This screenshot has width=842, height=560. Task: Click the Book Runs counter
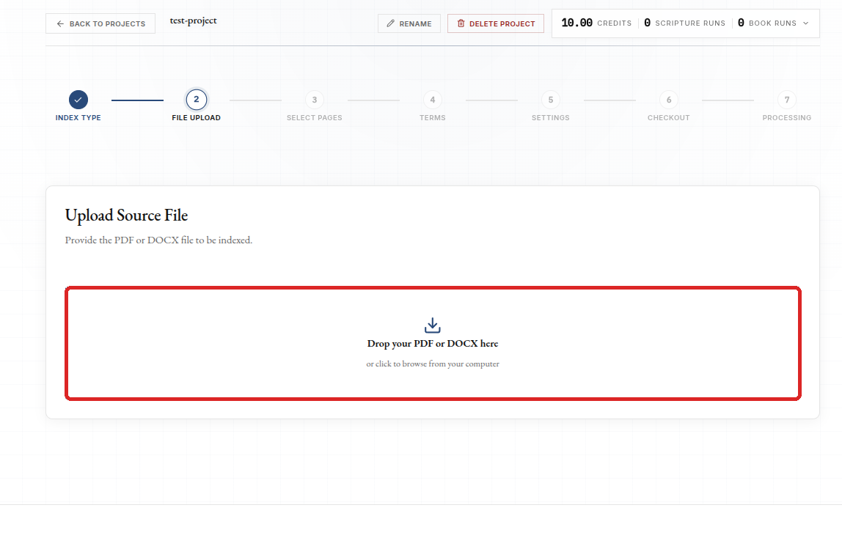point(767,23)
